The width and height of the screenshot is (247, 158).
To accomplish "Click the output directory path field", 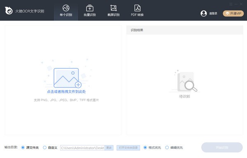I will click(82, 148).
